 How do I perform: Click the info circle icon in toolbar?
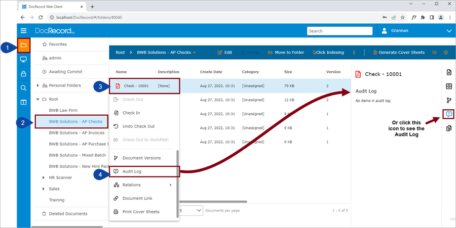pos(446,53)
